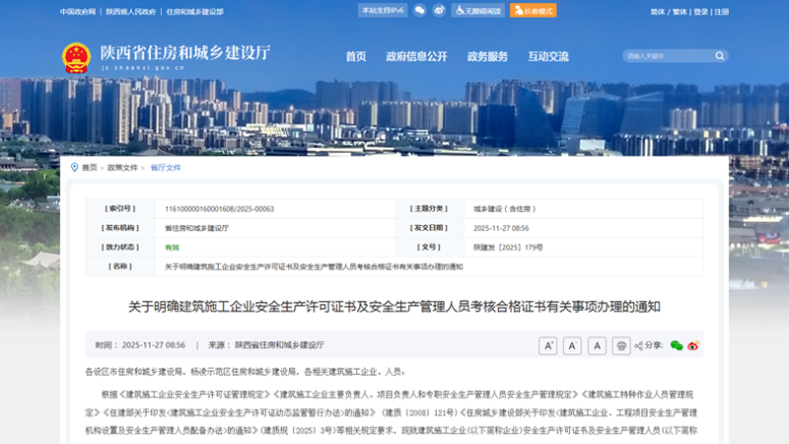Image resolution: width=789 pixels, height=444 pixels.
Task: Switch to 繁体 traditional Chinese
Action: (x=680, y=12)
